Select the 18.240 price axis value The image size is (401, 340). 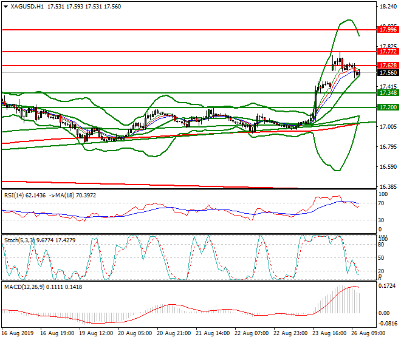[388, 7]
